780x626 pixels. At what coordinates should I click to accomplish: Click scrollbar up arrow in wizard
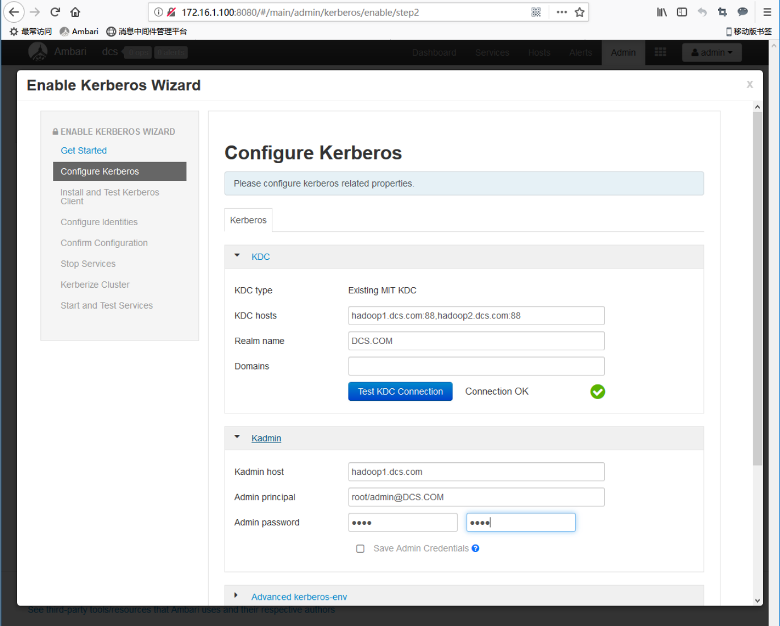(x=757, y=107)
